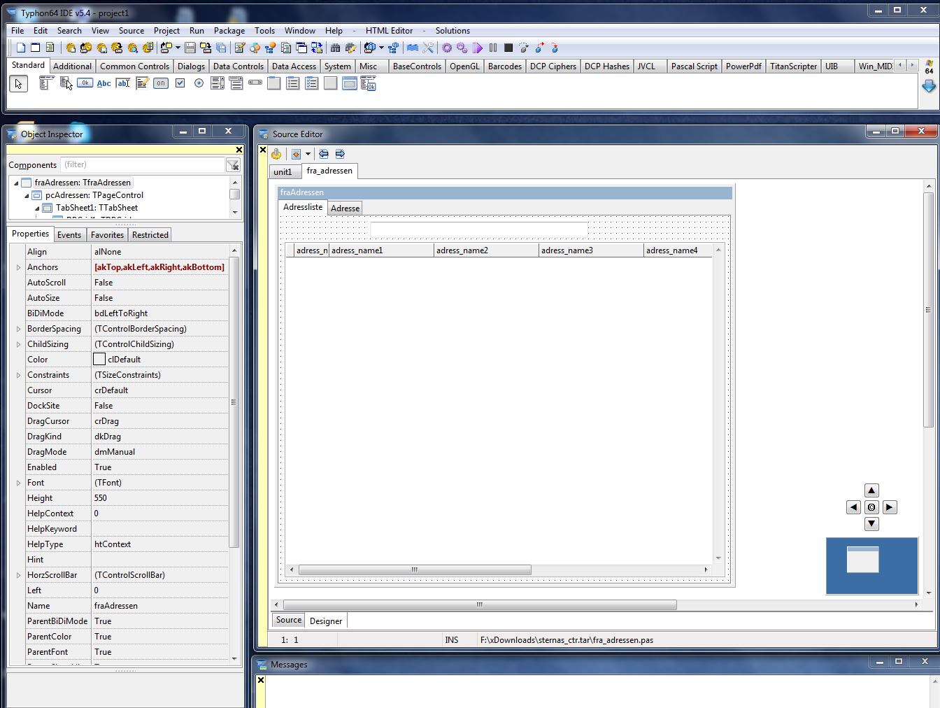Choose the TButton 'Ok' component icon
The height and width of the screenshot is (708, 940).
[x=85, y=83]
